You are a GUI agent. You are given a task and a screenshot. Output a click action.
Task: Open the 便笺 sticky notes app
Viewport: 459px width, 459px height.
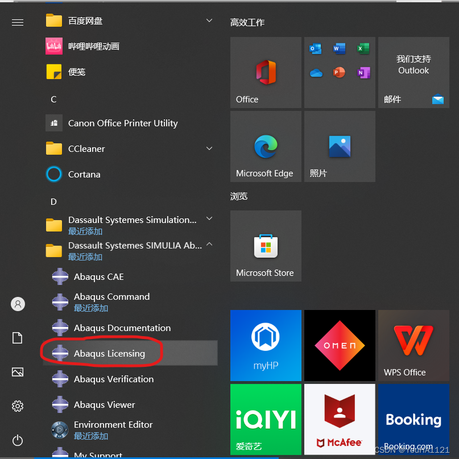tap(130, 72)
